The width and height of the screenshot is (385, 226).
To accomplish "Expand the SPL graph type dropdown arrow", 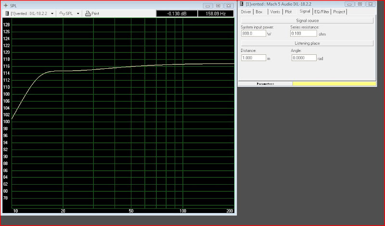I will point(78,13).
